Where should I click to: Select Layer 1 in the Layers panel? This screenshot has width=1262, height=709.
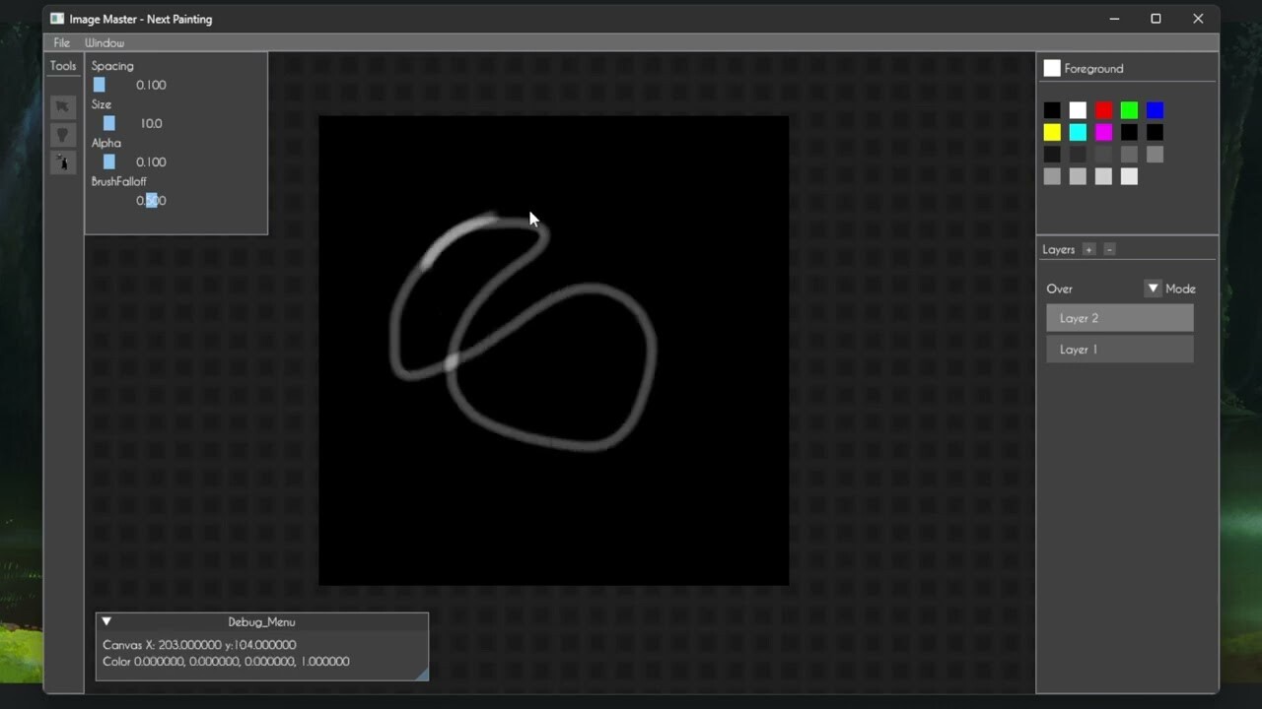point(1119,349)
